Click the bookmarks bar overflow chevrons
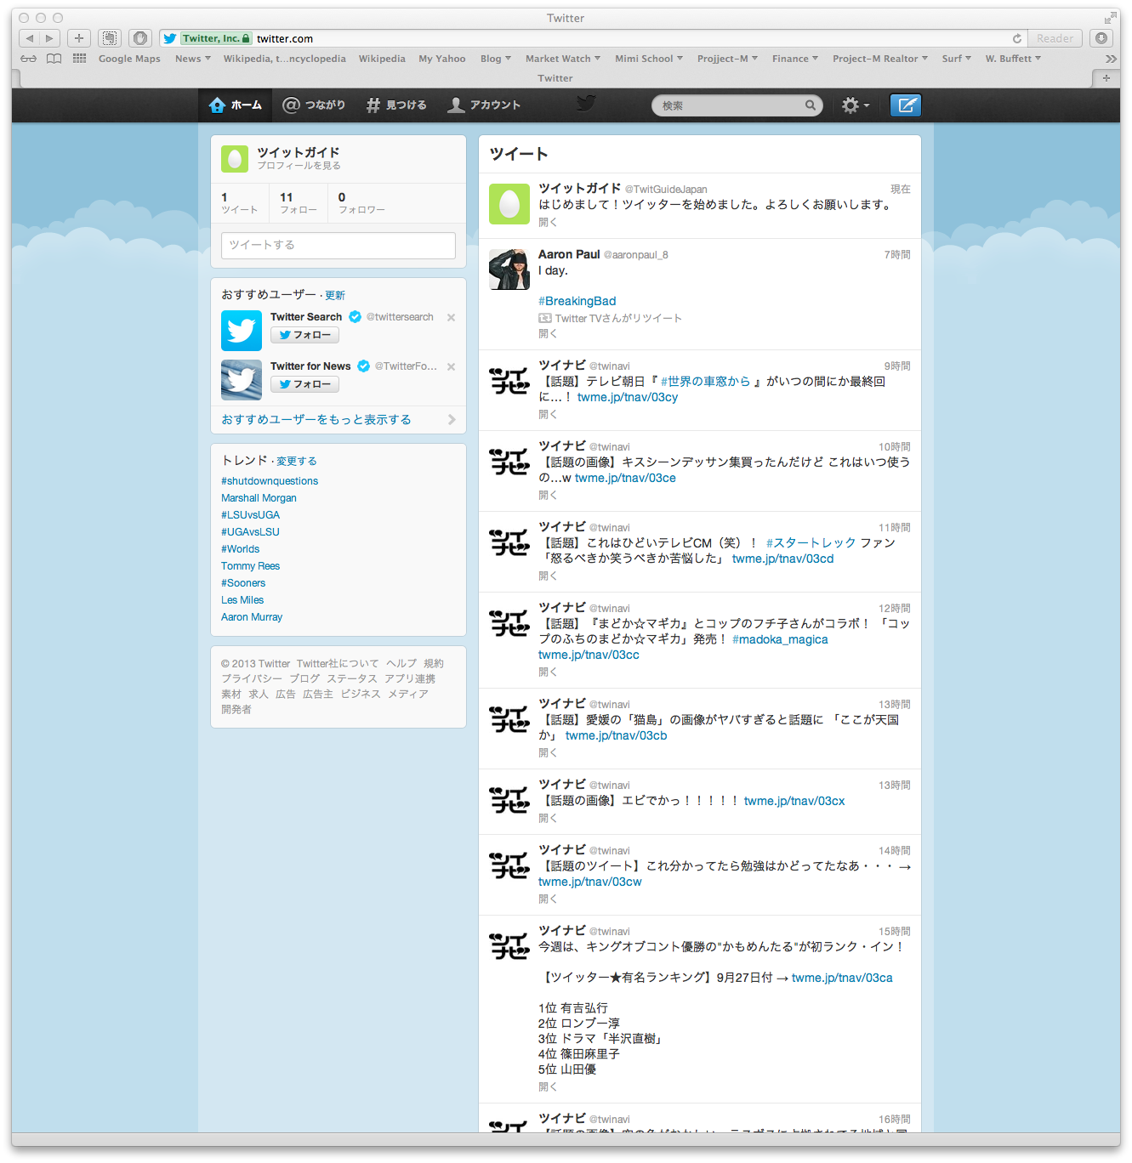This screenshot has height=1163, width=1132. pyautogui.click(x=1111, y=59)
